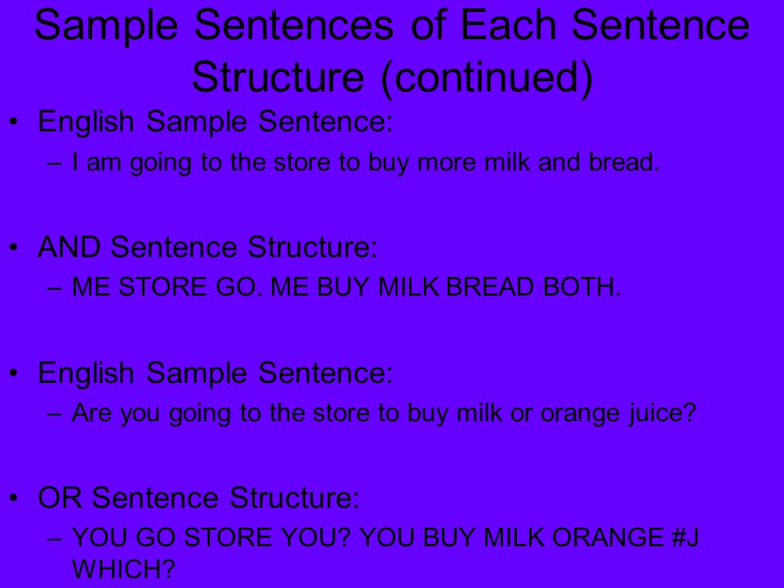Click the slide title 'Sample Sentences of Each Sentence'
784x588 pixels.
coord(392,25)
